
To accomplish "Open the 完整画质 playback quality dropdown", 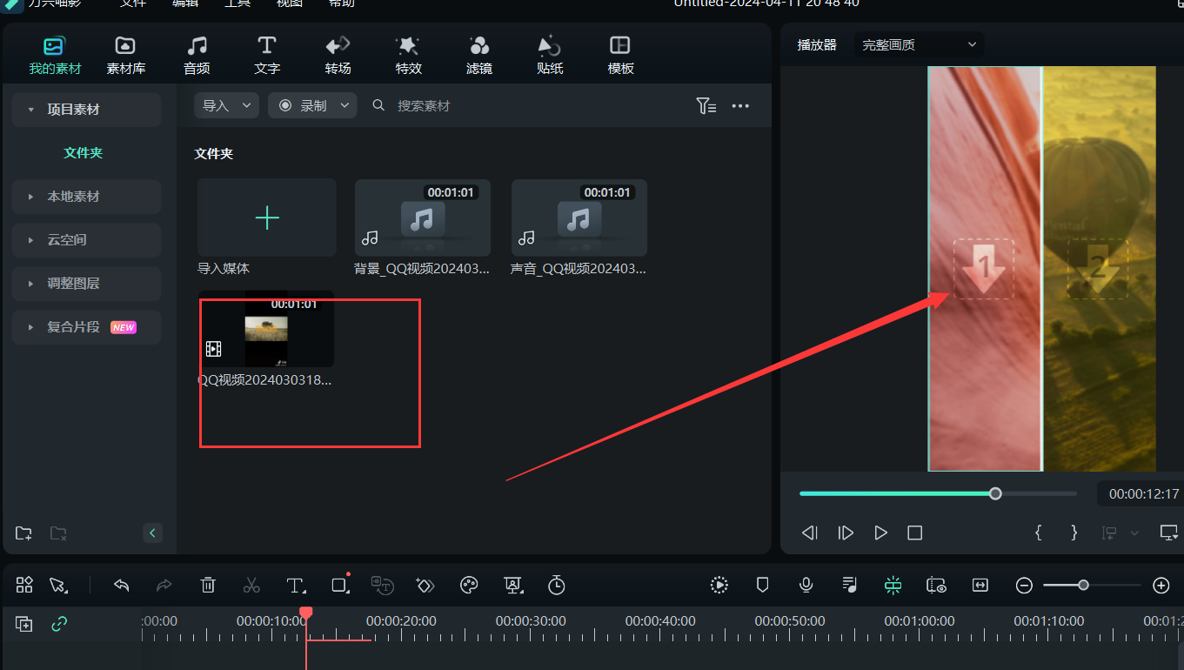I will click(918, 44).
